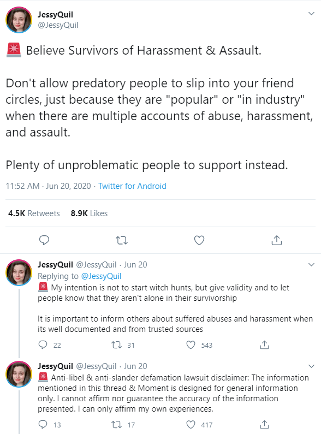
Task: Expand options chevron on disclaimer reply
Action: [x=311, y=366]
